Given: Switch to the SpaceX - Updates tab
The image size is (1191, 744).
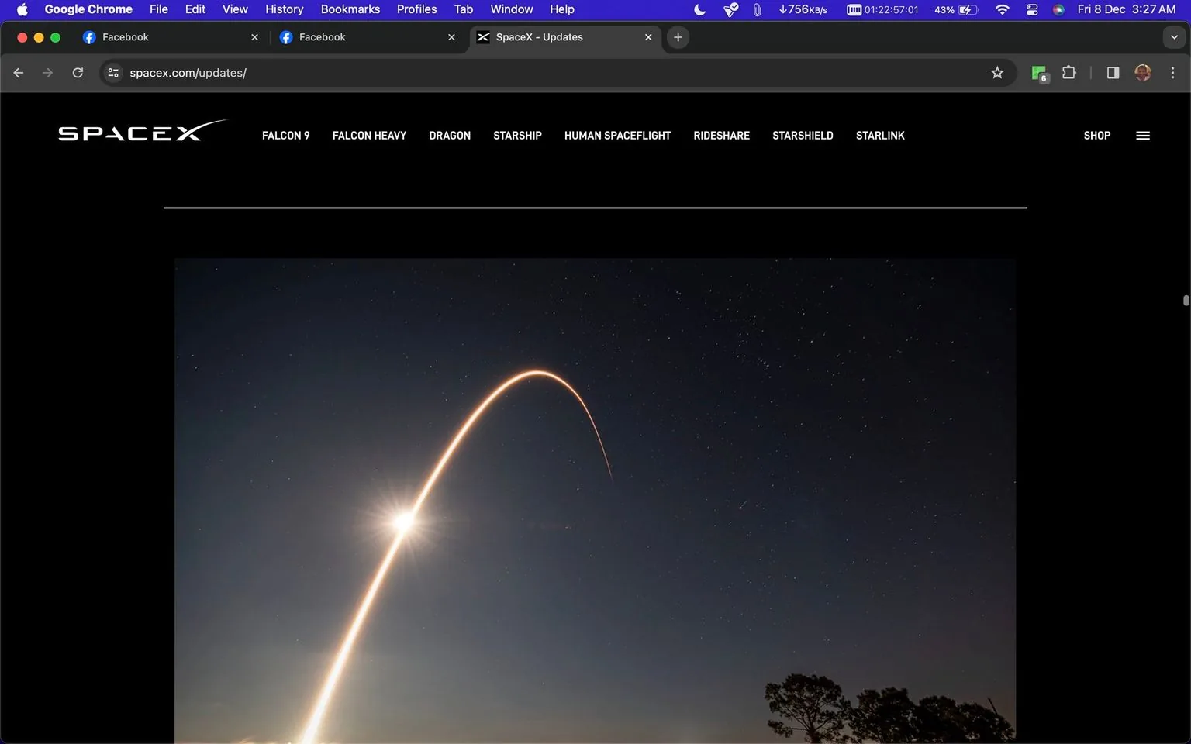Looking at the screenshot, I should click(x=551, y=36).
